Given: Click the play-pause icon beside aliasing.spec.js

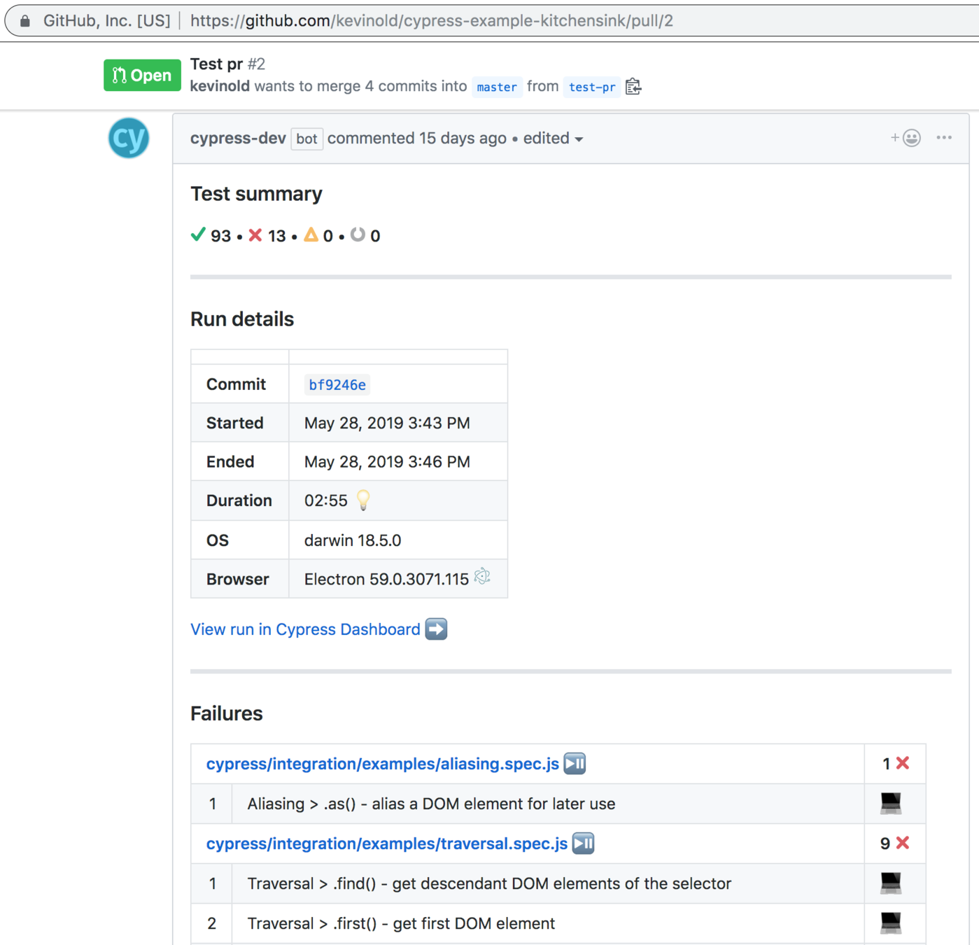Looking at the screenshot, I should 575,763.
